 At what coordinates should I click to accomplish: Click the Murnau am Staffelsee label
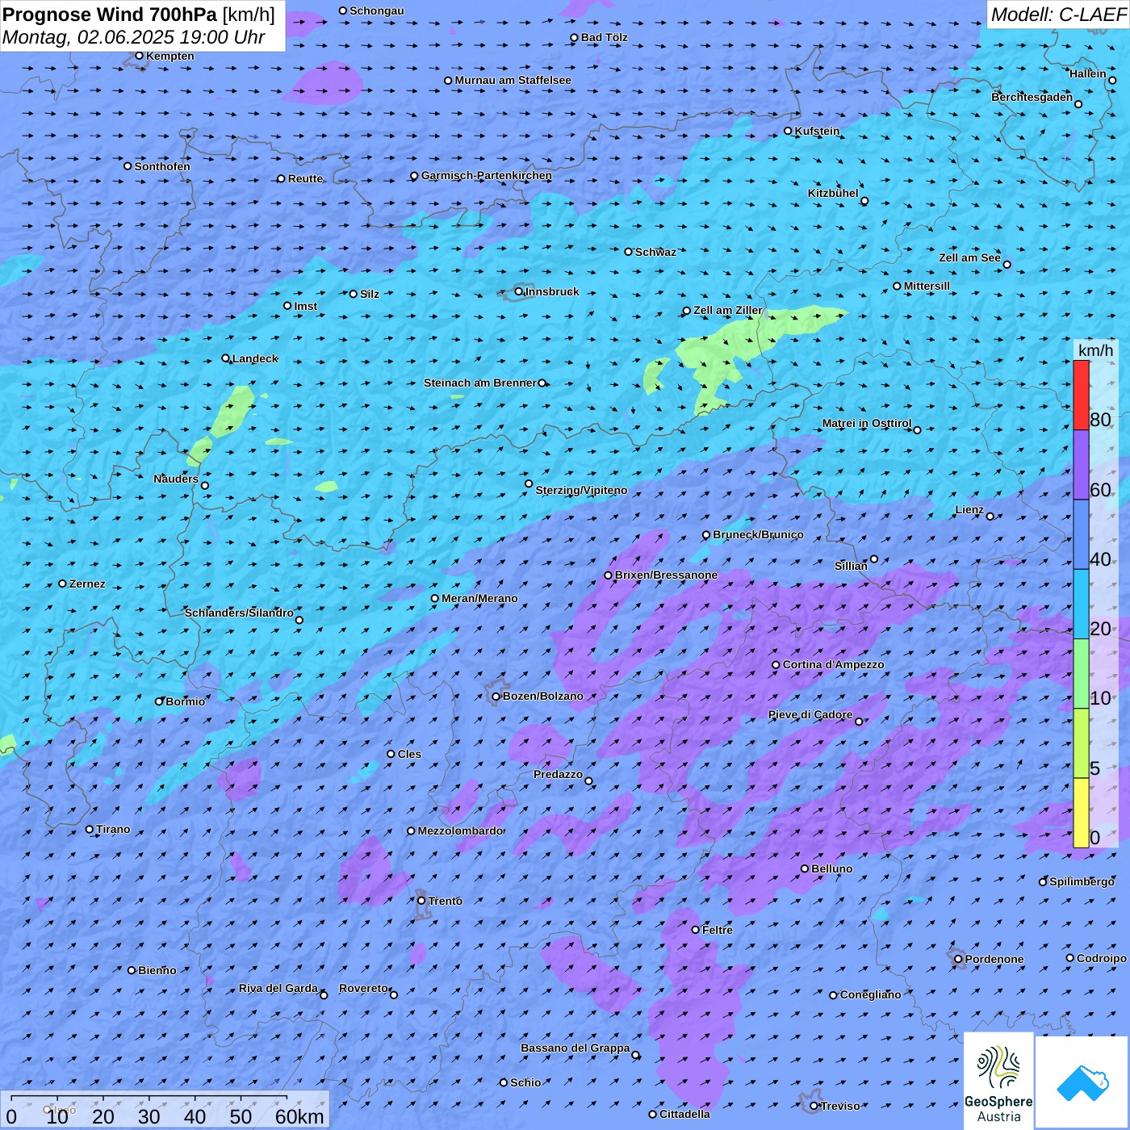(x=513, y=80)
